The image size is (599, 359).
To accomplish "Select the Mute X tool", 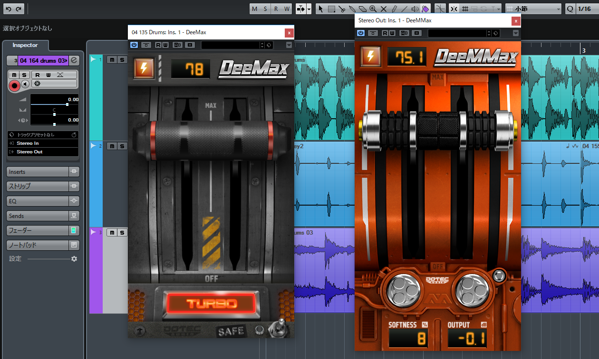I will (x=384, y=9).
